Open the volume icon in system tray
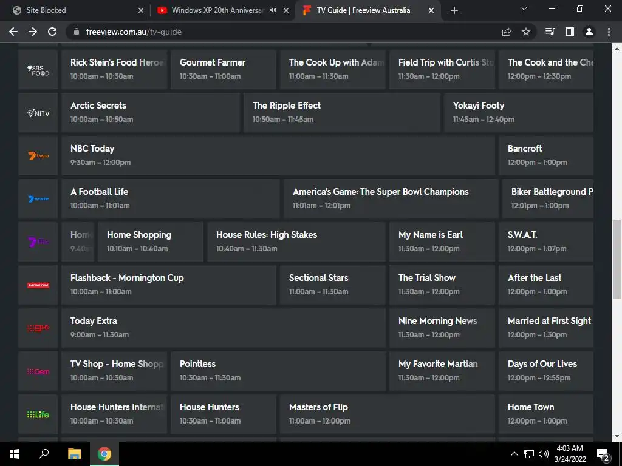The width and height of the screenshot is (622, 466). 544,454
